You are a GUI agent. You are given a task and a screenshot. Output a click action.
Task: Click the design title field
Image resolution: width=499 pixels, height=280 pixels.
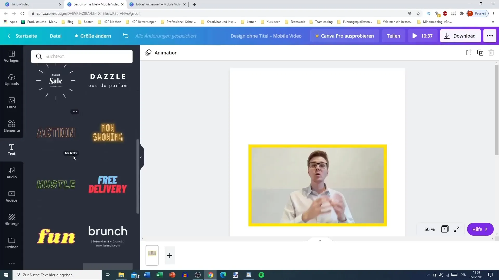266,36
